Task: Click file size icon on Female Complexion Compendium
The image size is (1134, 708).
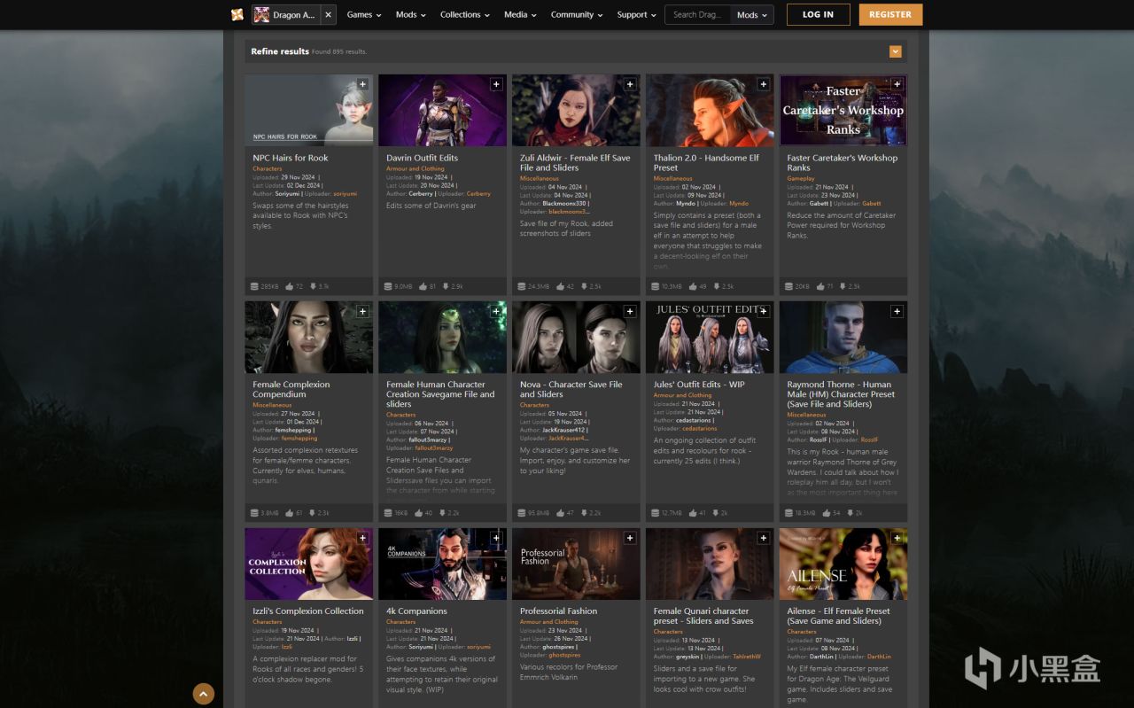Action: pyautogui.click(x=254, y=513)
